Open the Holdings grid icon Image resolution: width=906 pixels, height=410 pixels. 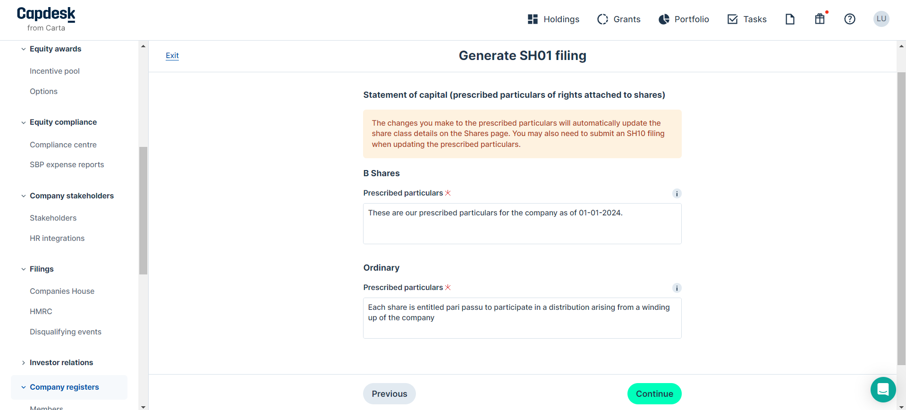tap(533, 19)
